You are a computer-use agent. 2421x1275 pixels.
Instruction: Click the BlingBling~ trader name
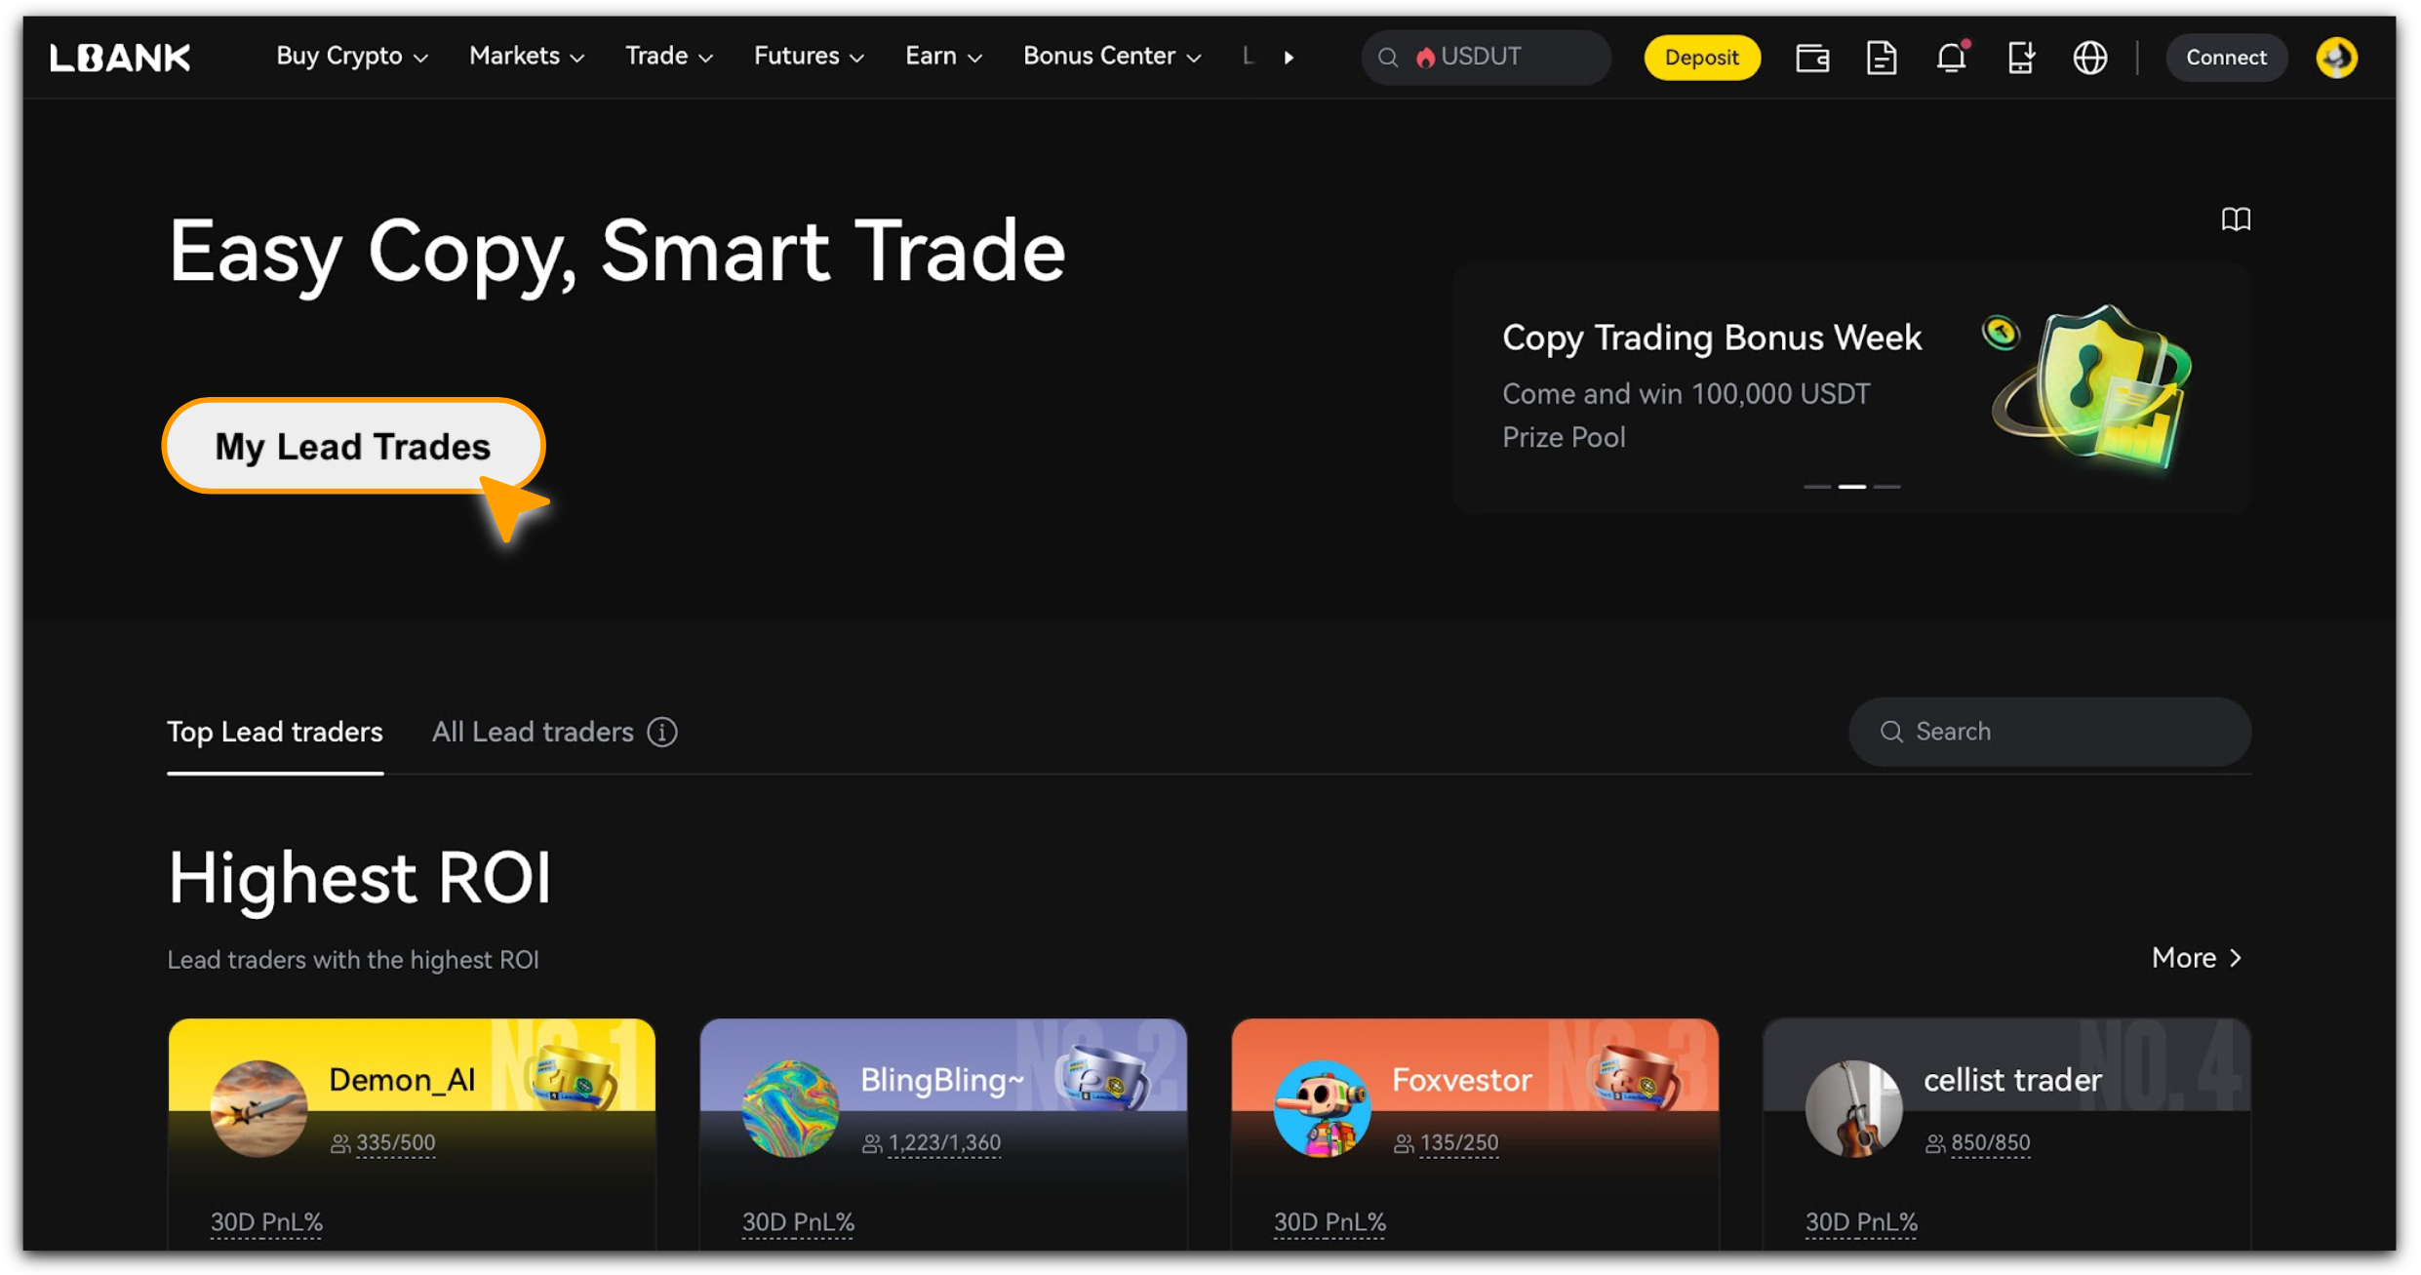(x=942, y=1081)
